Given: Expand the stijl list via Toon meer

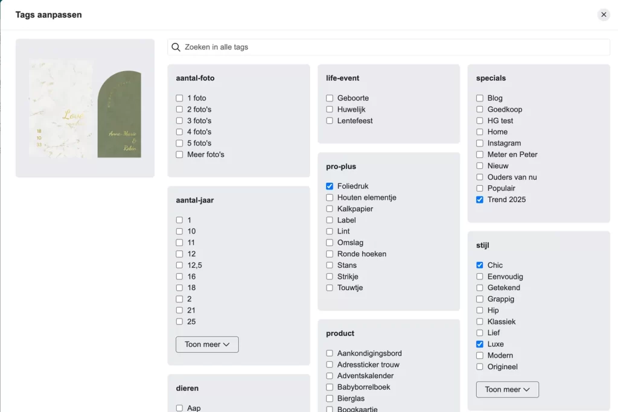Looking at the screenshot, I should [x=507, y=390].
